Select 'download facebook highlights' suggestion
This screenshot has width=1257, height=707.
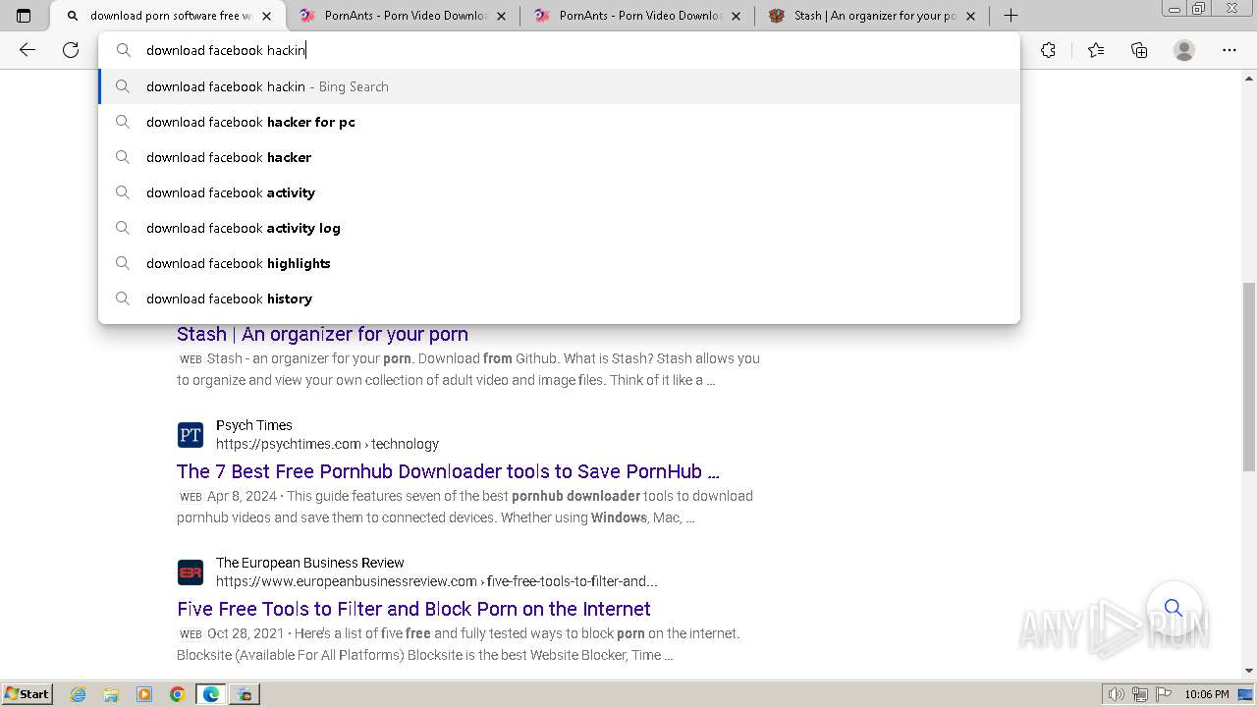560,263
